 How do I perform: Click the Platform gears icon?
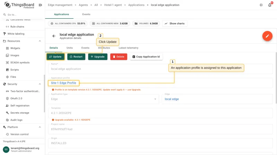tap(5, 127)
